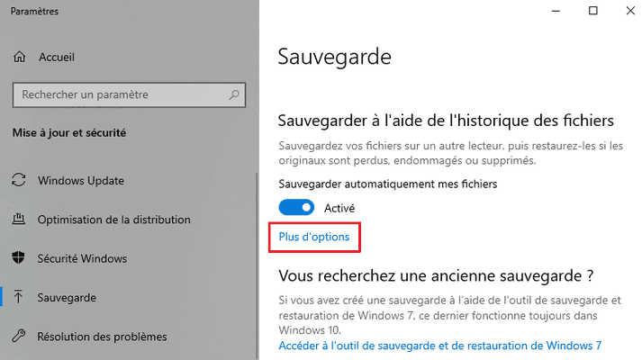Click the Accueil home icon
The width and height of the screenshot is (642, 360).
[20, 57]
